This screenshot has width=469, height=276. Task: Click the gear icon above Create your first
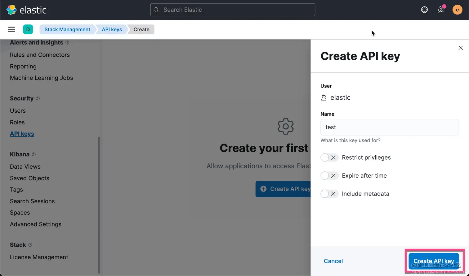tap(285, 126)
